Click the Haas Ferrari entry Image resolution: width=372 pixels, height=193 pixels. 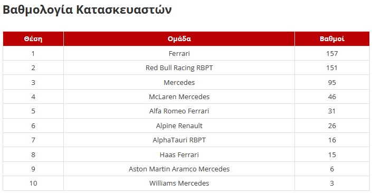click(179, 155)
